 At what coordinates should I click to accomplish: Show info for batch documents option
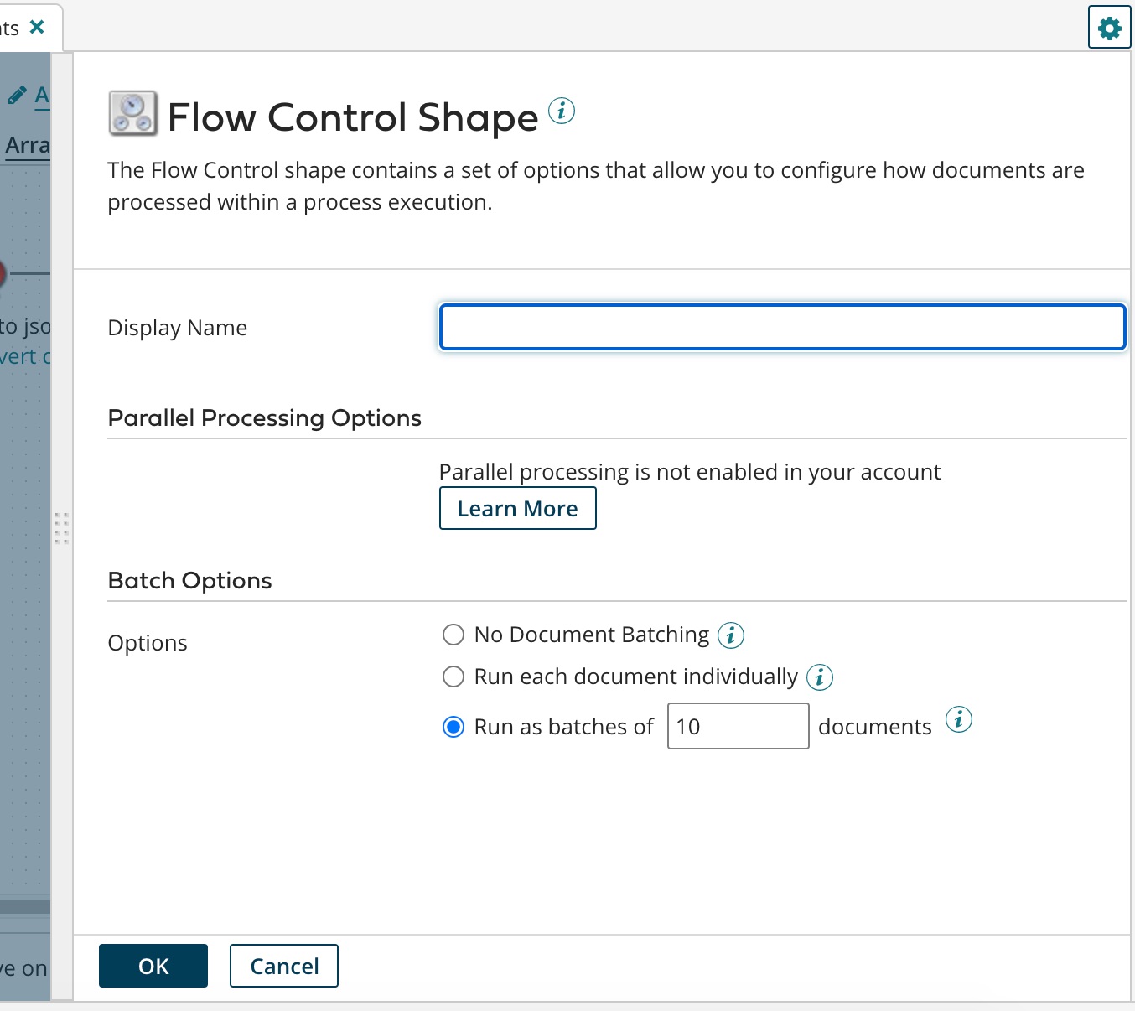tap(959, 719)
